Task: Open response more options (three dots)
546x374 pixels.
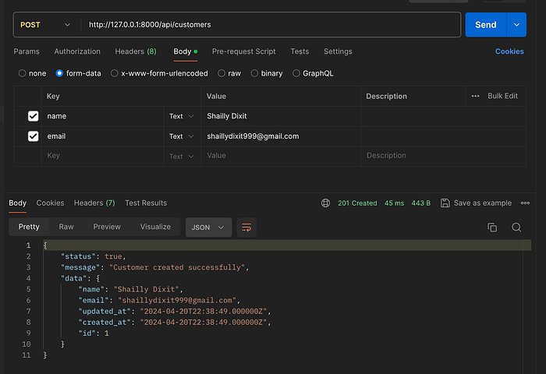Action: coord(525,203)
